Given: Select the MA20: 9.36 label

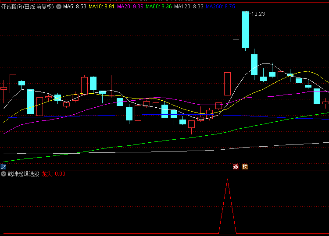Looking at the screenshot, I should (x=130, y=7).
